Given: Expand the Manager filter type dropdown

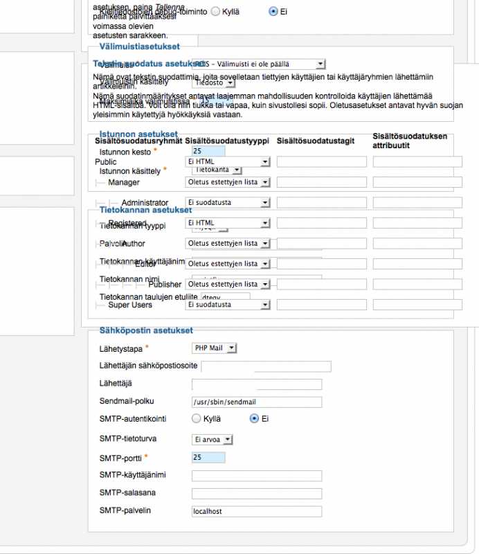Looking at the screenshot, I should click(x=228, y=183).
